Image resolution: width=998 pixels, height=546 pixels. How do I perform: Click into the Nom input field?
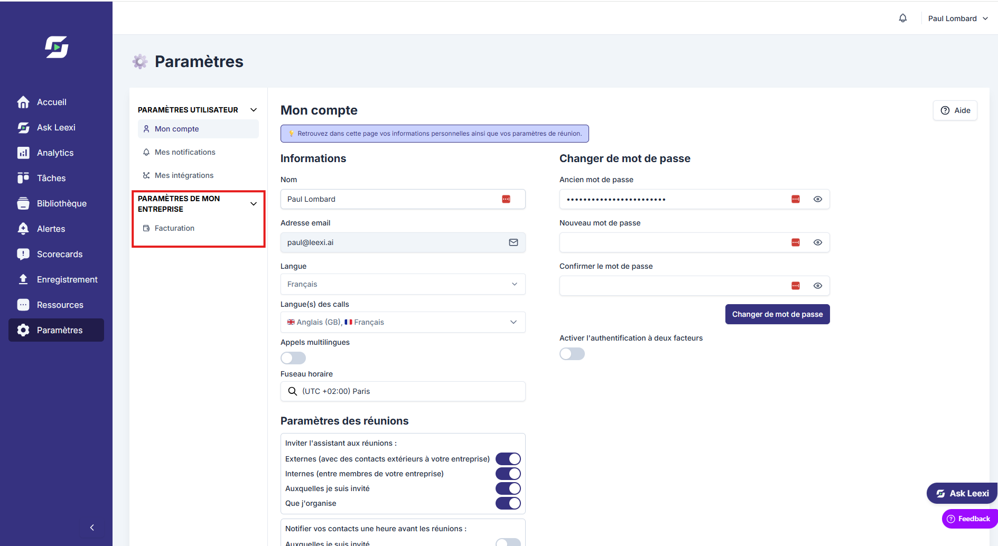click(x=403, y=199)
